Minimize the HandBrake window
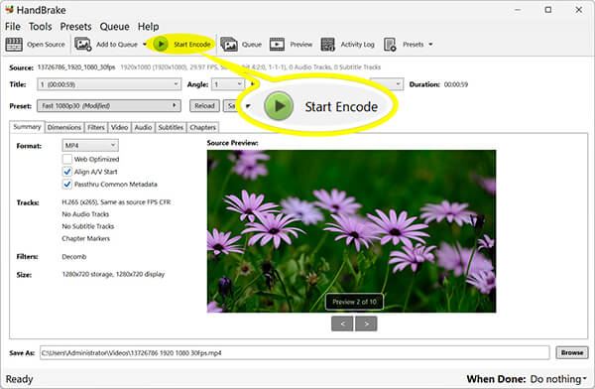 pyautogui.click(x=518, y=10)
